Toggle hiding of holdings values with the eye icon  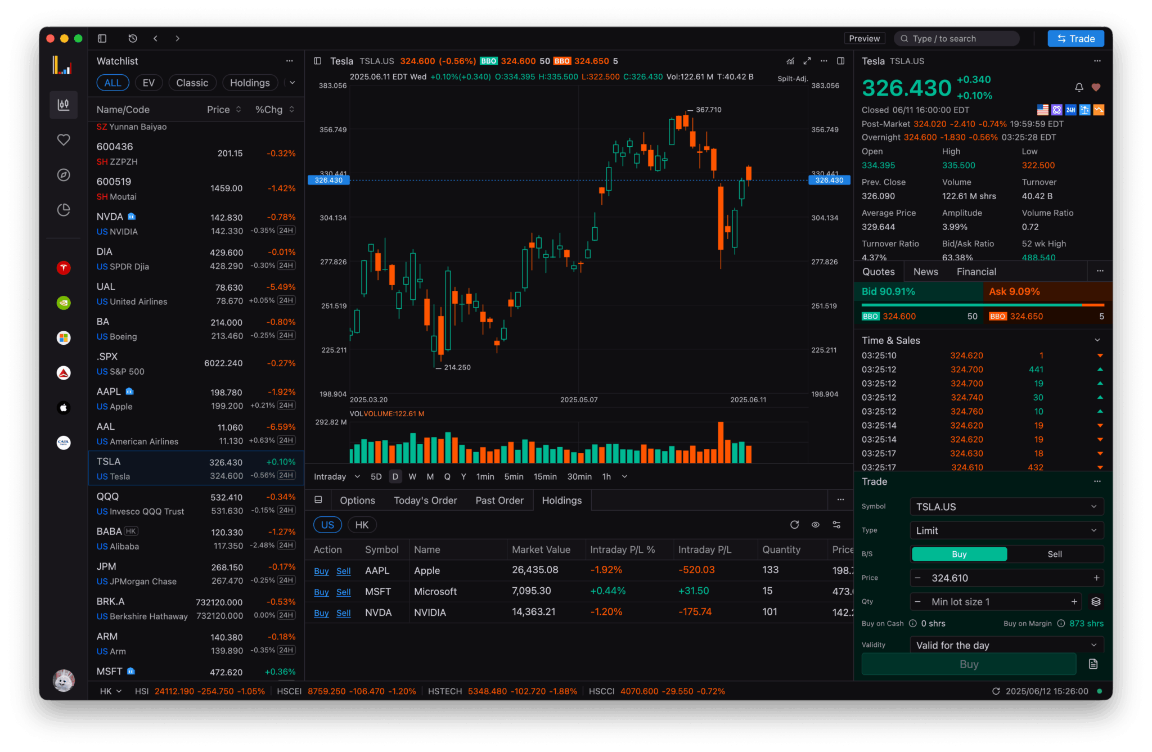coord(816,524)
